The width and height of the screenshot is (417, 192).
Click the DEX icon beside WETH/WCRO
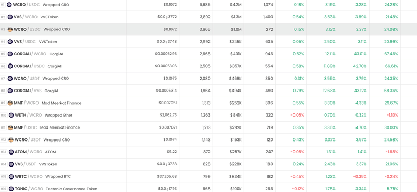[11, 115]
